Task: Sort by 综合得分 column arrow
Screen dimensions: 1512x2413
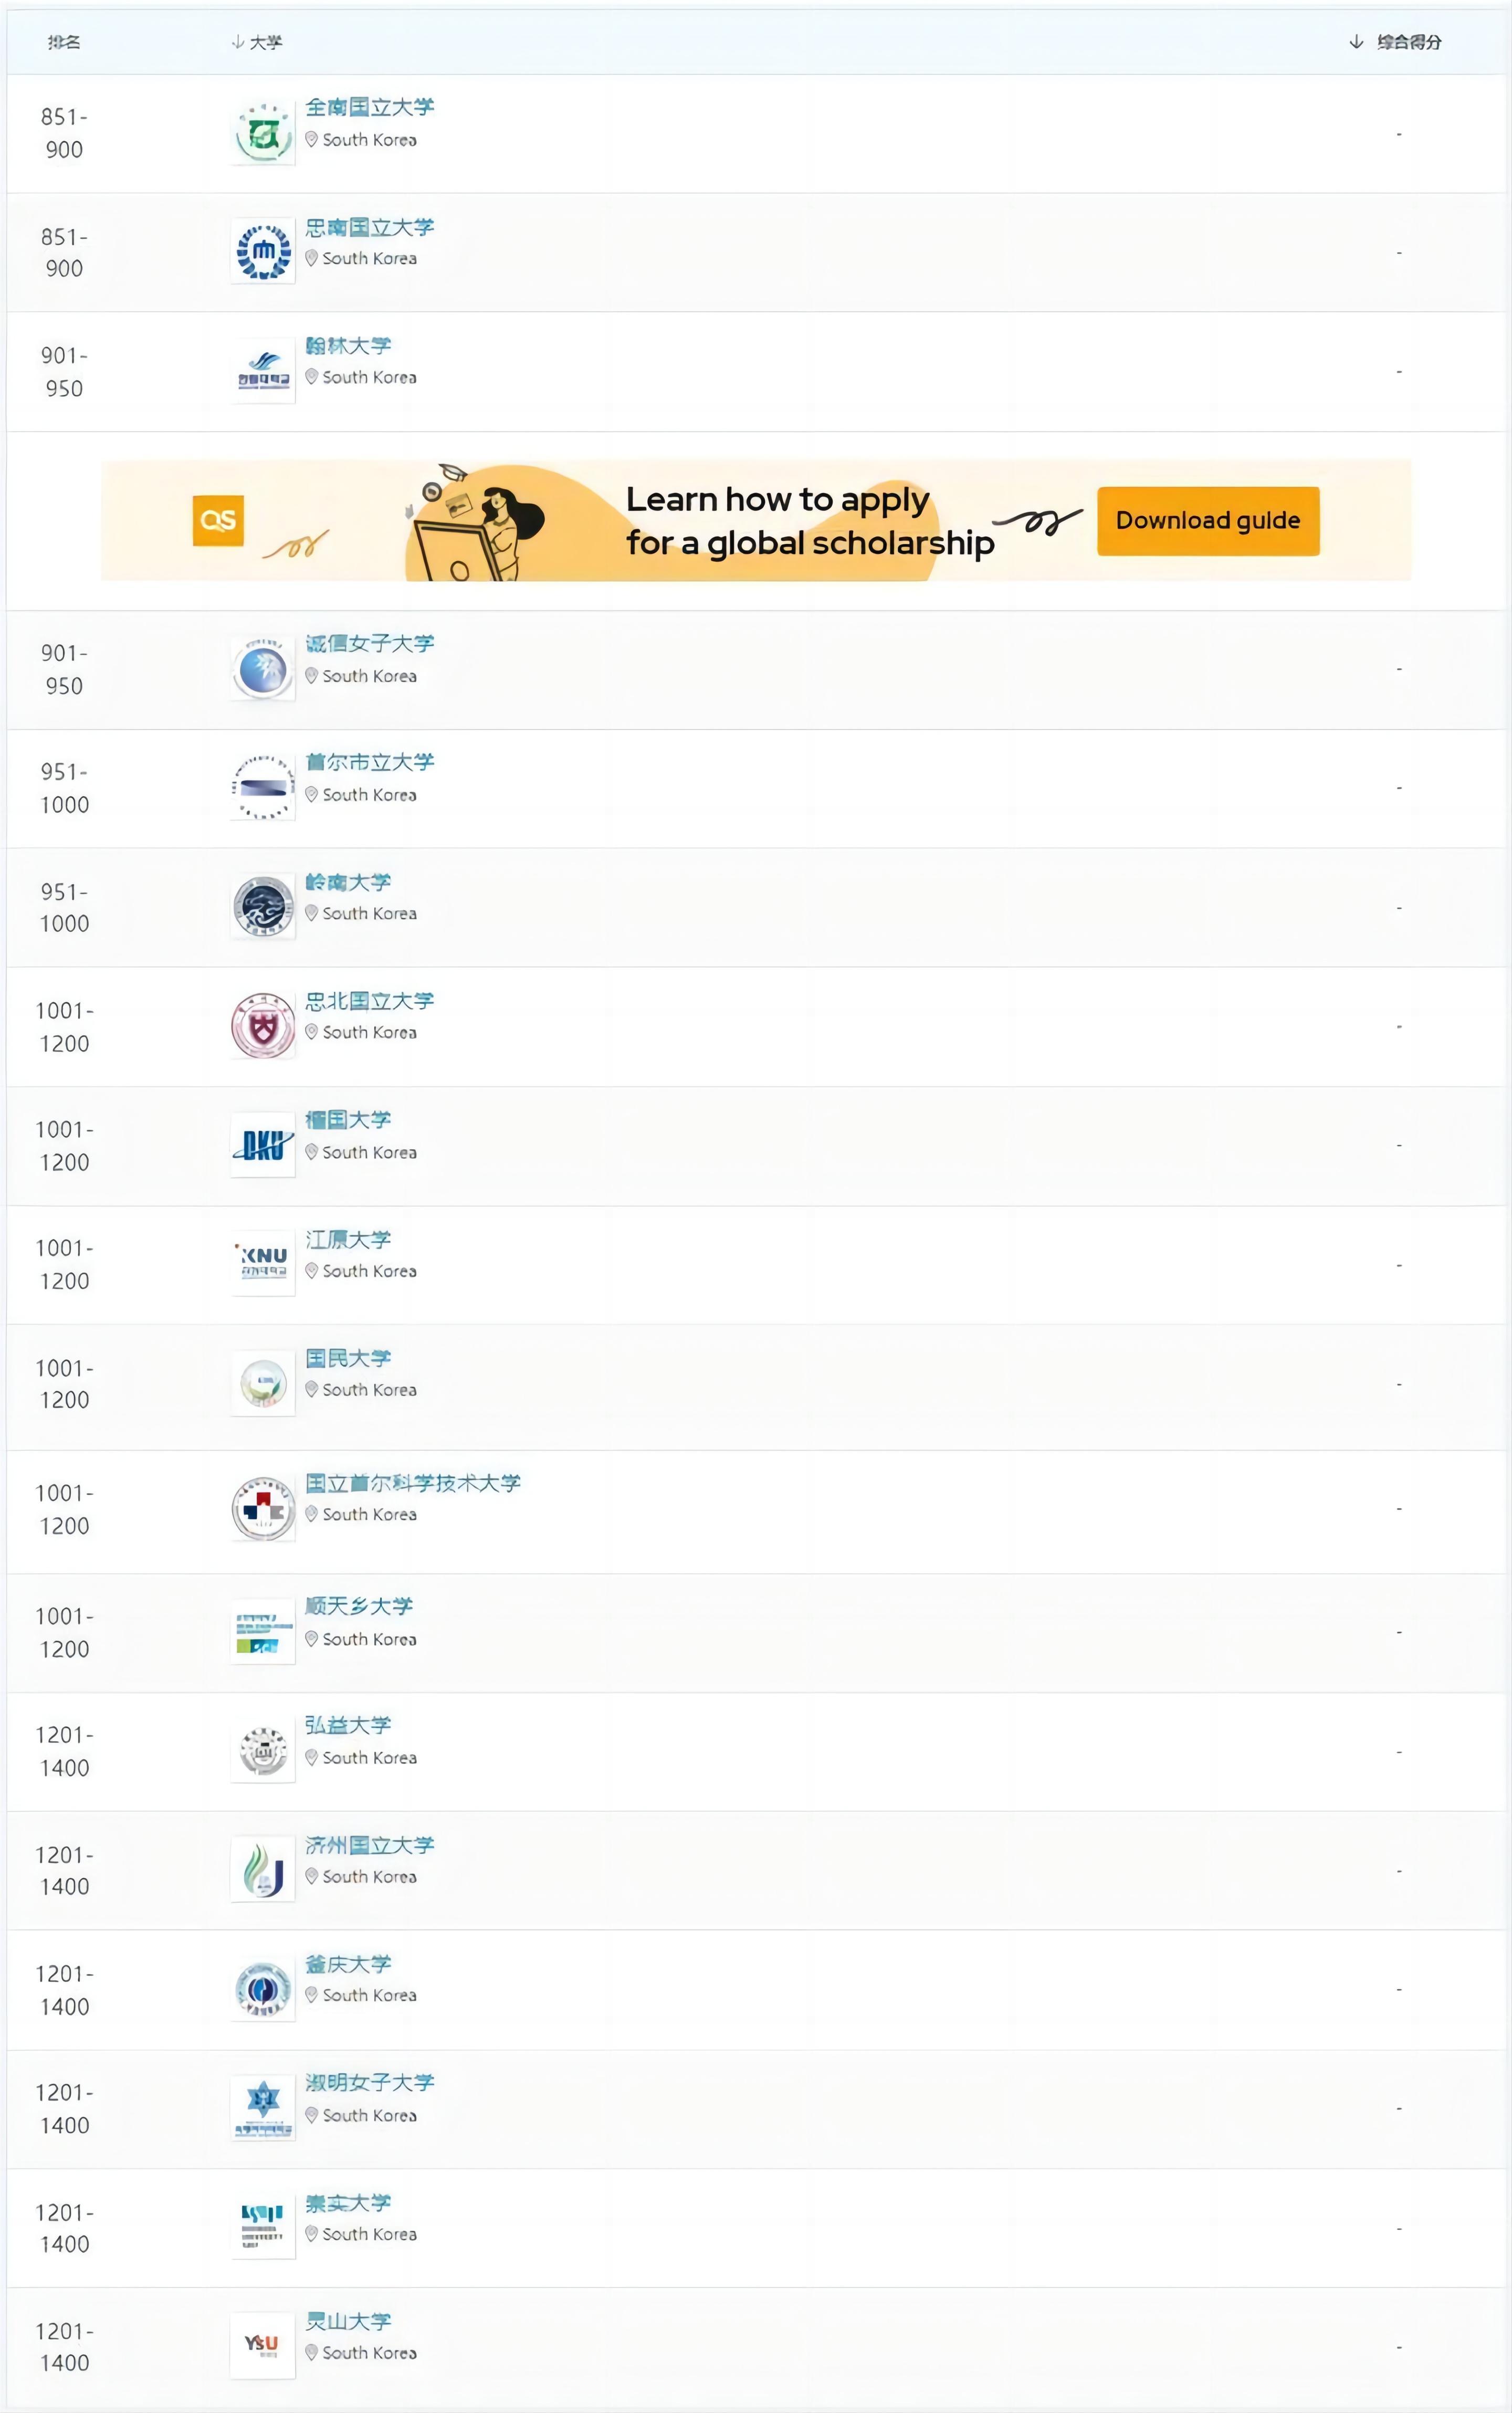Action: coord(1356,42)
